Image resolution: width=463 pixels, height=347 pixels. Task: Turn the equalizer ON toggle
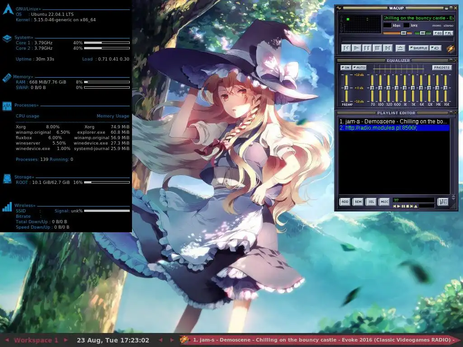click(345, 68)
